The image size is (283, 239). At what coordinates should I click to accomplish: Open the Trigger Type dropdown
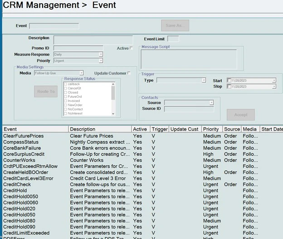pyautogui.click(x=204, y=80)
